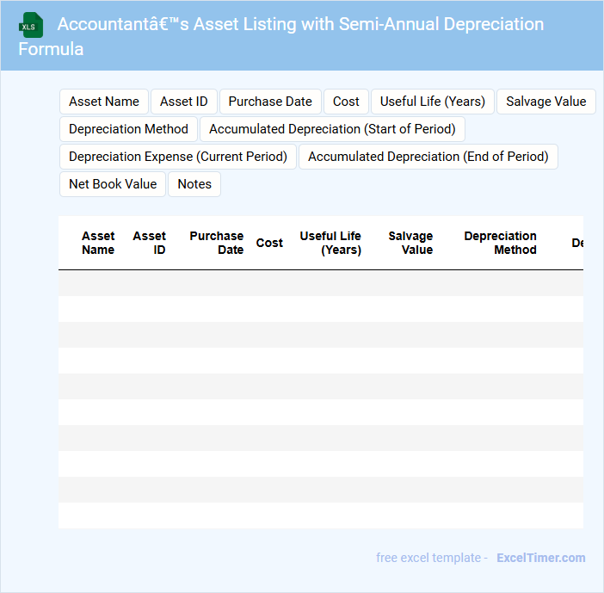The width and height of the screenshot is (604, 593).
Task: Choose the Cost tag
Action: (346, 102)
